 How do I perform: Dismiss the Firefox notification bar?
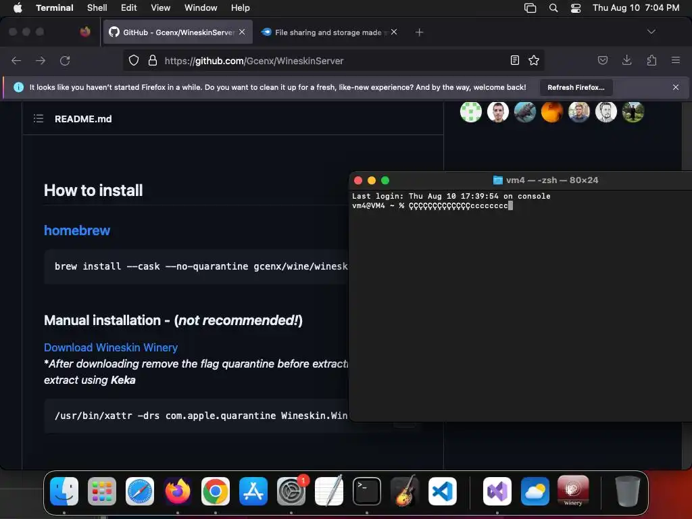point(676,87)
